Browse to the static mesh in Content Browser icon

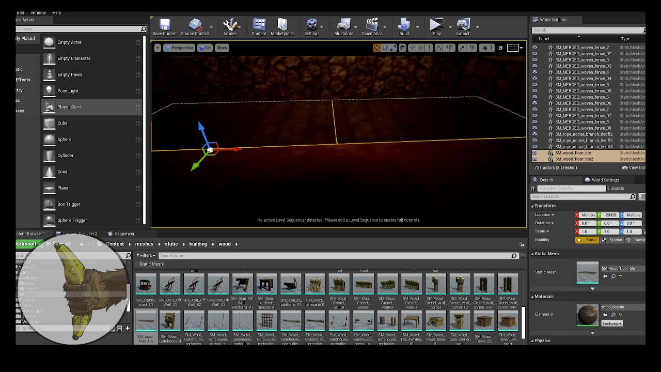coord(613,276)
